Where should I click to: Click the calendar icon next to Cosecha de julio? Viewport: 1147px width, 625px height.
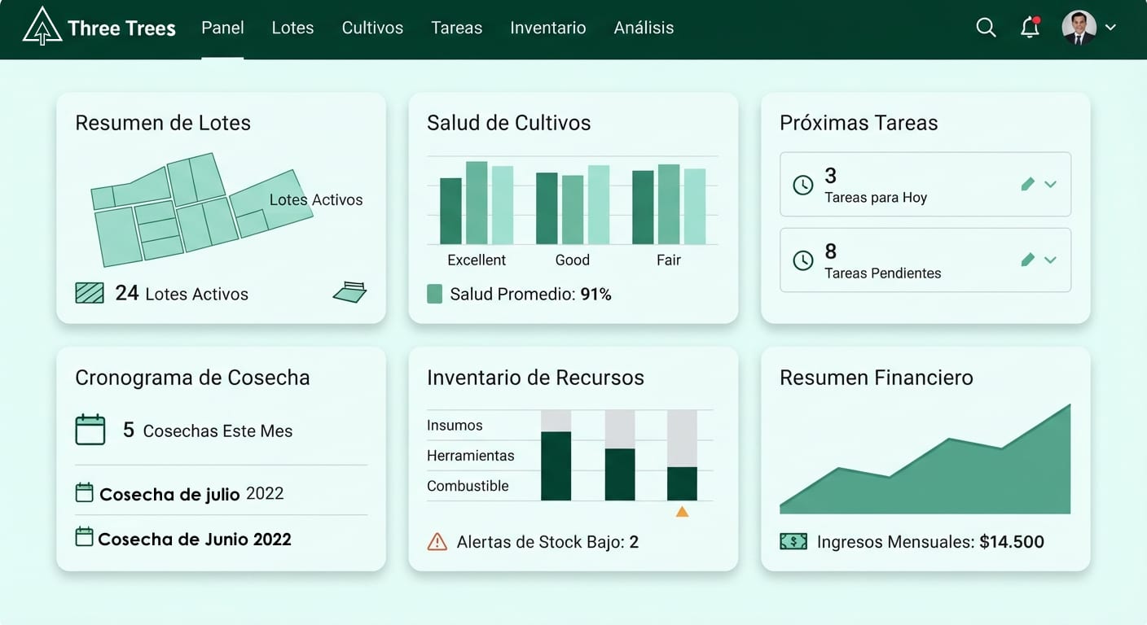(84, 492)
